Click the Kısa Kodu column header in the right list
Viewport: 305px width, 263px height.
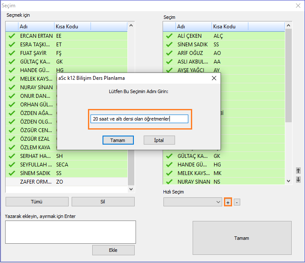230,27
